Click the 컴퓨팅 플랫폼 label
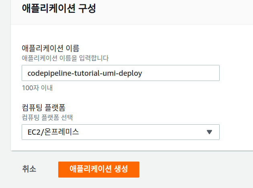This screenshot has width=253, height=188. click(43, 107)
